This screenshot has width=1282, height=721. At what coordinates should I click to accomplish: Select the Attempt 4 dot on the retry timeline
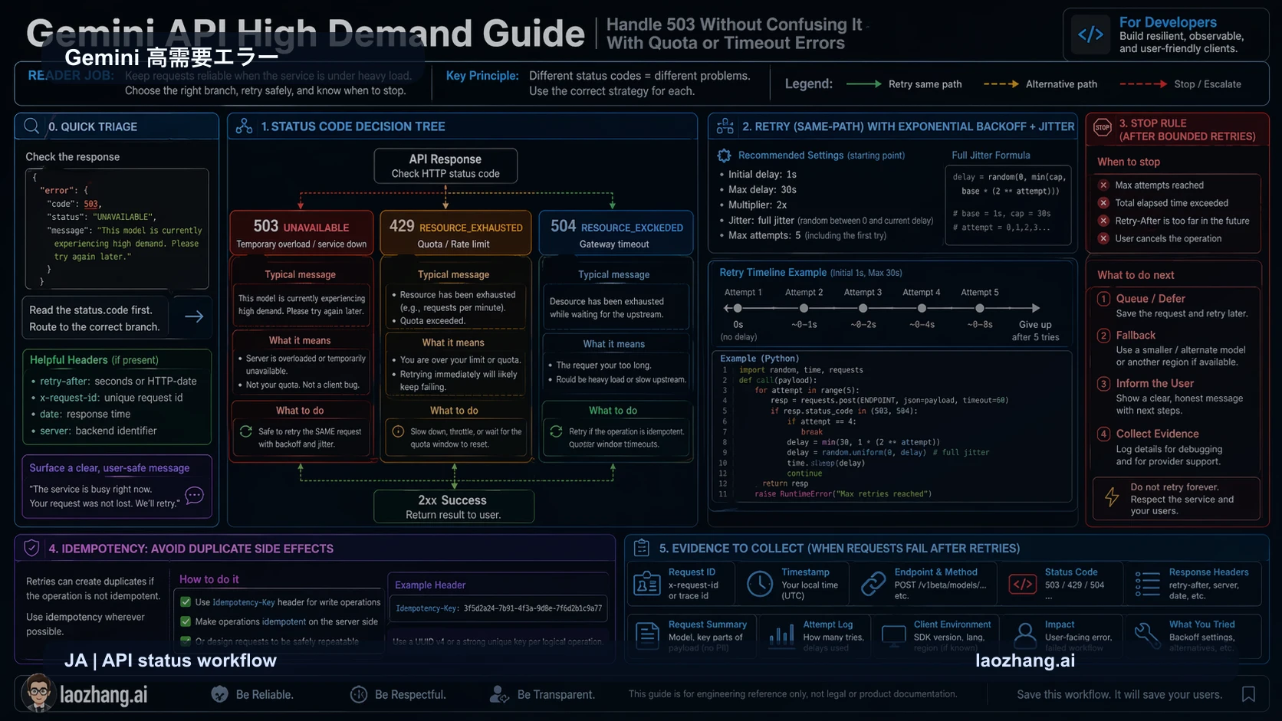pyautogui.click(x=922, y=308)
